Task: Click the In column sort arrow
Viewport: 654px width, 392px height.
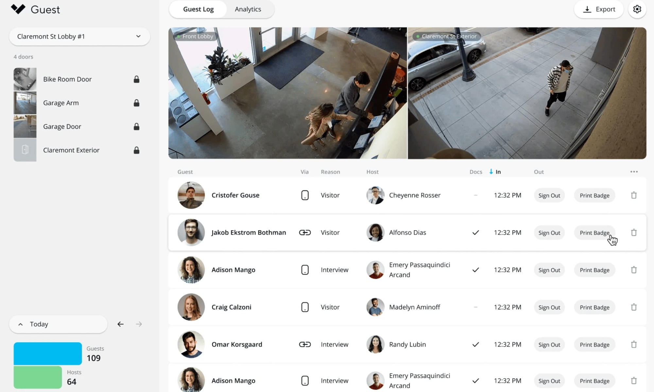Action: tap(491, 172)
